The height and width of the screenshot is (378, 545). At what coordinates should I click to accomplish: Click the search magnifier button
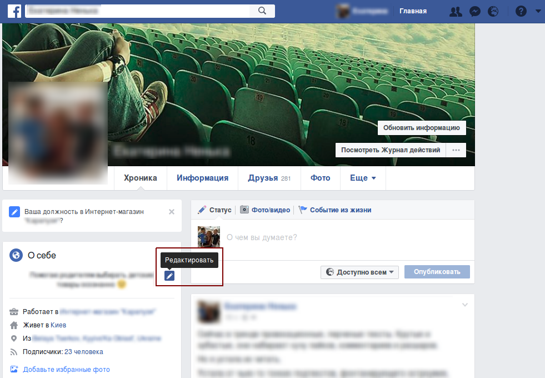tap(262, 11)
